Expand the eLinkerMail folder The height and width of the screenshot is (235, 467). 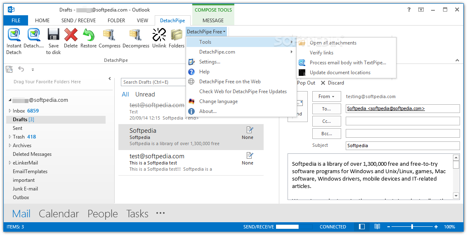click(x=10, y=163)
